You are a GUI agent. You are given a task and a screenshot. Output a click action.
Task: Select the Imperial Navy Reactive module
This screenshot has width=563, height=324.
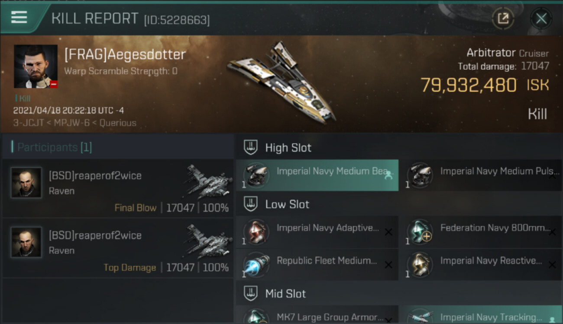pos(480,264)
